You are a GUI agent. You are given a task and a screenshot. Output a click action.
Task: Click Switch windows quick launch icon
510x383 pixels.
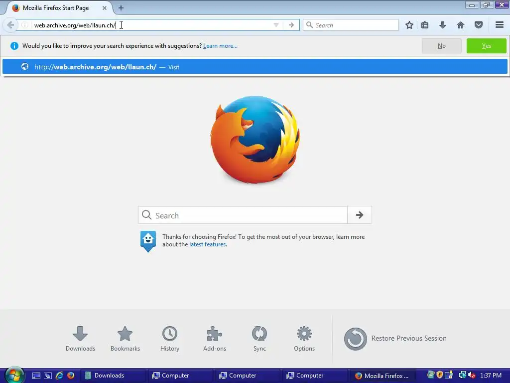(x=48, y=376)
